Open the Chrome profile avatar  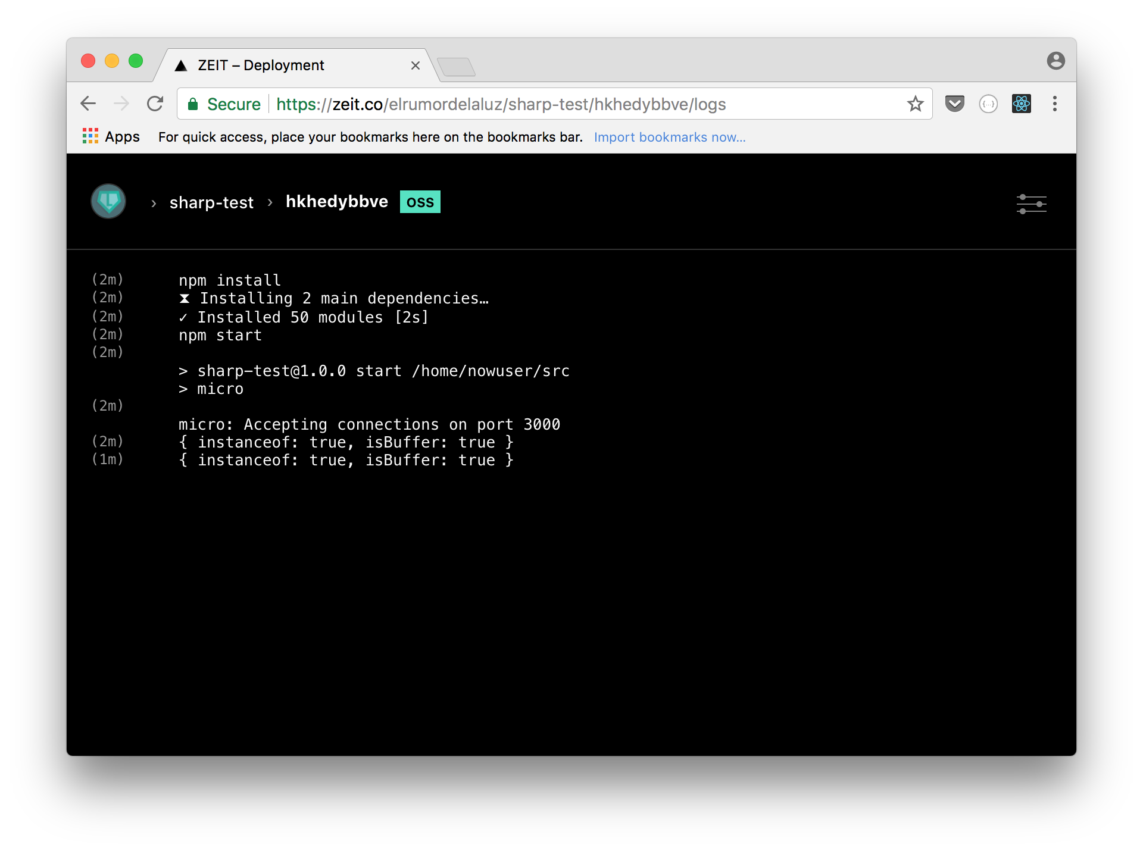pos(1056,61)
